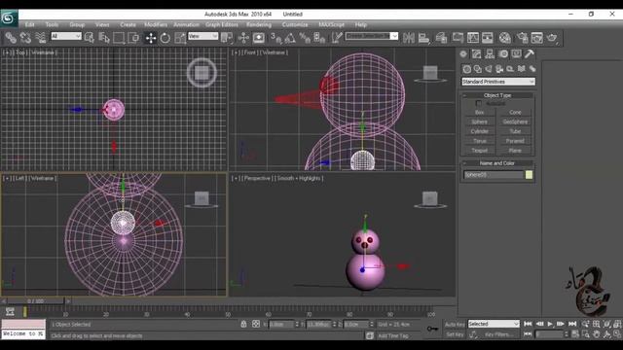This screenshot has height=350, width=623.
Task: Select the Shapes category icon
Action: click(x=478, y=69)
